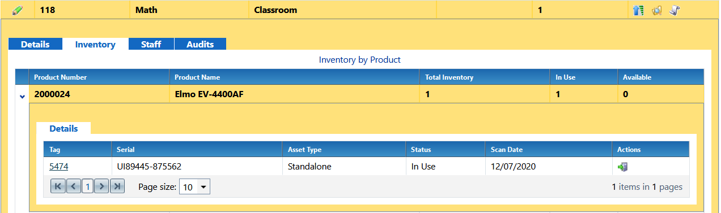The image size is (721, 213).
Task: Open the Page size dropdown
Action: (194, 186)
